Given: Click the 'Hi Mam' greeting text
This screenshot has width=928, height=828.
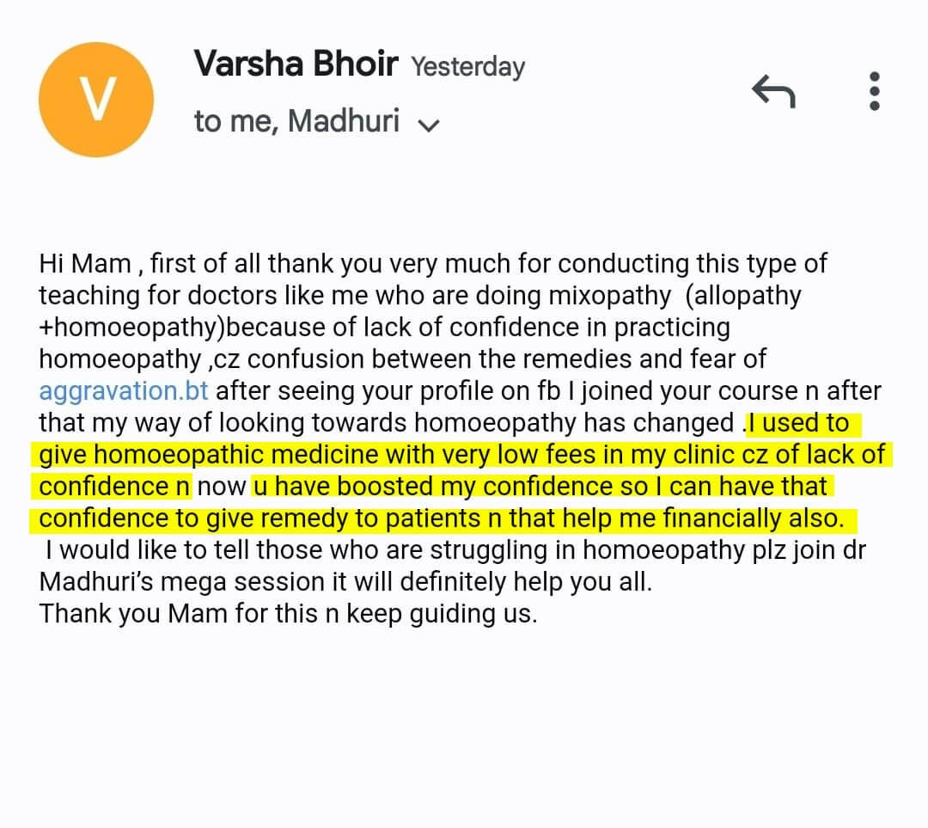Looking at the screenshot, I should 84,264.
